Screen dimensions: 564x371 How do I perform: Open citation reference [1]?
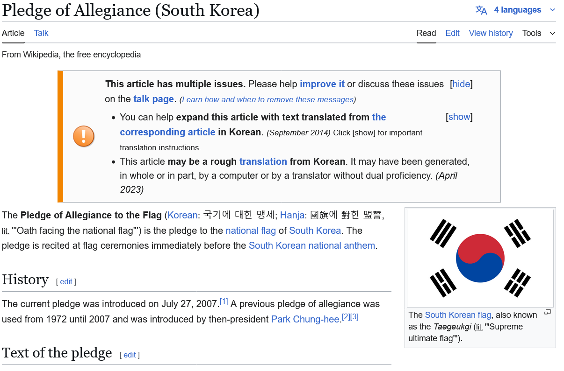224,301
